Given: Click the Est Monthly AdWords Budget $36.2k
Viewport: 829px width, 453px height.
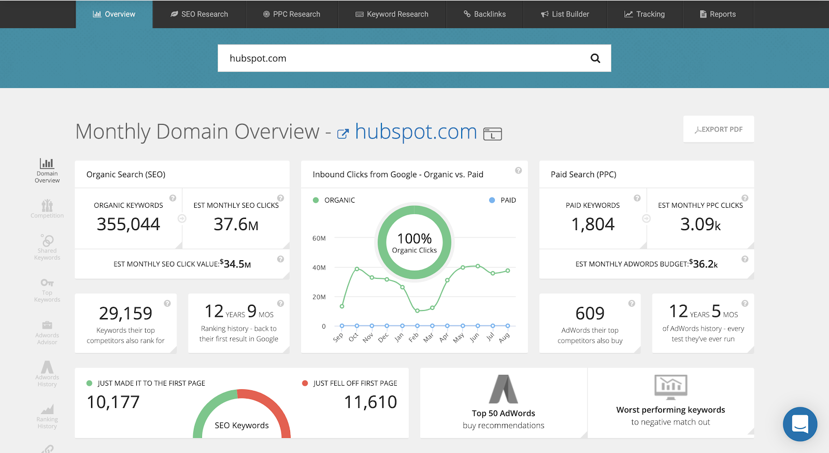Looking at the screenshot, I should (x=647, y=264).
